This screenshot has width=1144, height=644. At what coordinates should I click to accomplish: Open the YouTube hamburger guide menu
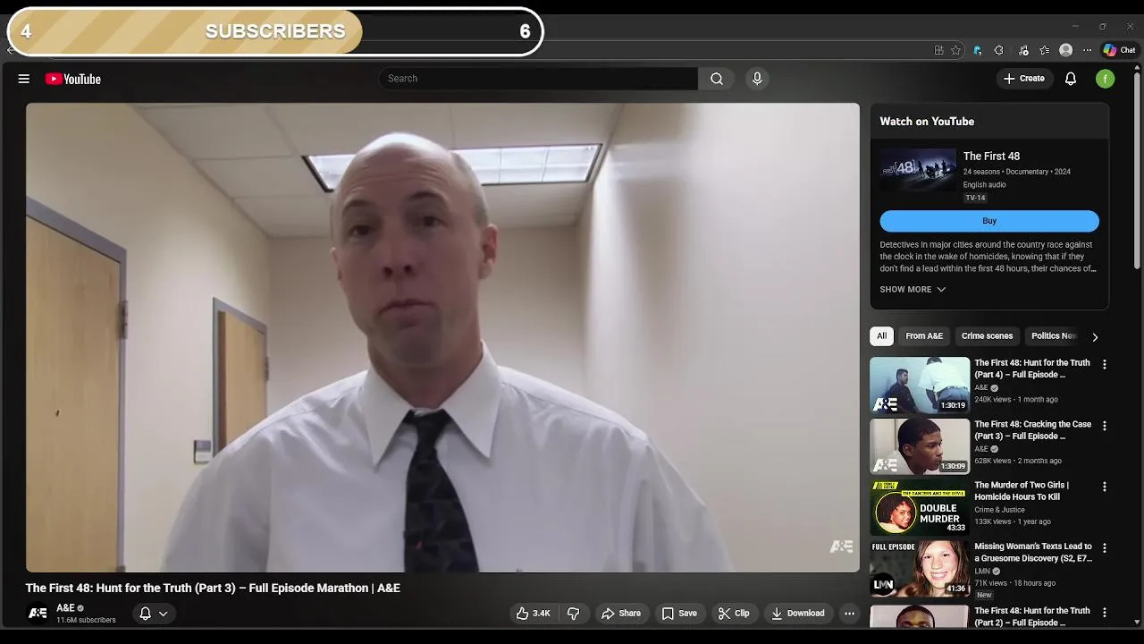pos(24,79)
